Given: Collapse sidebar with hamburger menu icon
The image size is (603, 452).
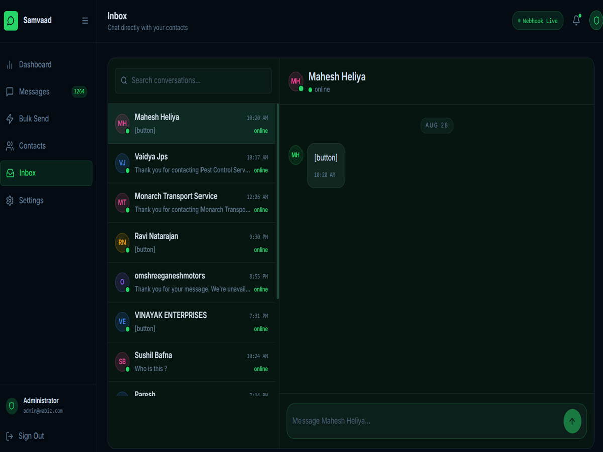Looking at the screenshot, I should coord(85,21).
